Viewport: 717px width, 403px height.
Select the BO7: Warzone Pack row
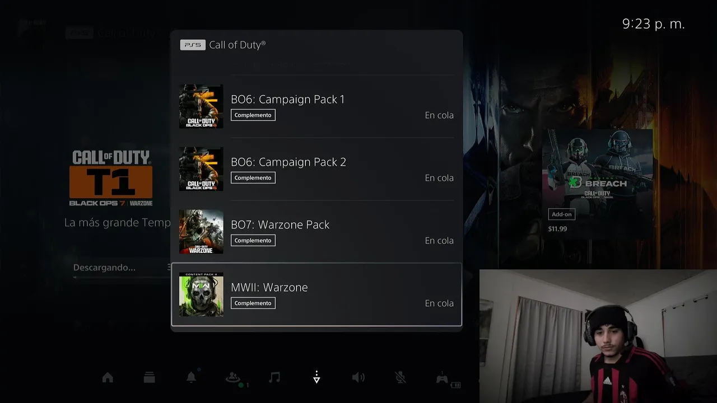coord(316,232)
